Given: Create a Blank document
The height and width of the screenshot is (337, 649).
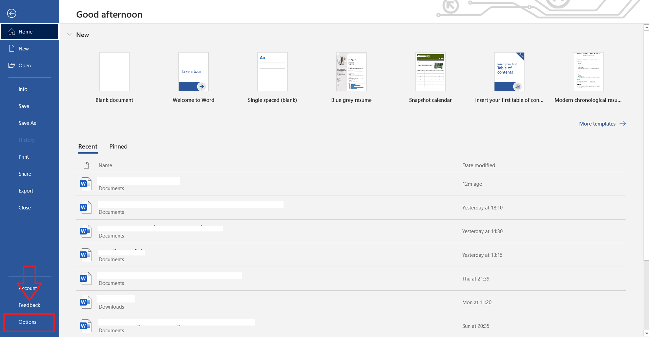Looking at the screenshot, I should click(114, 78).
